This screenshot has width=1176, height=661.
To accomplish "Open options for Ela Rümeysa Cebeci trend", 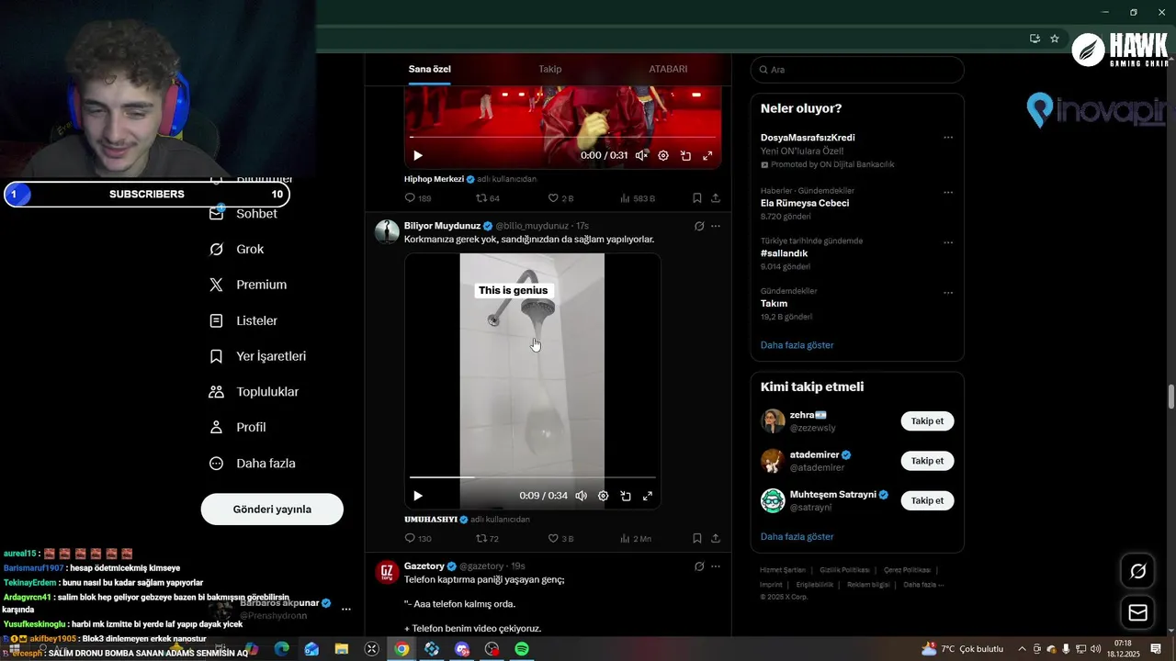I will coord(948,193).
